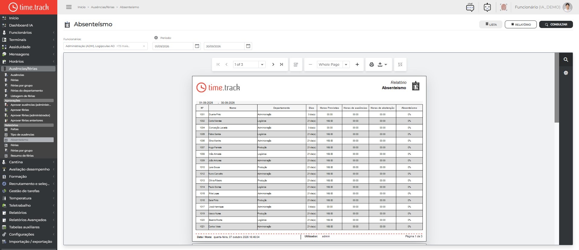Zoom out the report view
This screenshot has height=250, width=579.
pyautogui.click(x=310, y=64)
